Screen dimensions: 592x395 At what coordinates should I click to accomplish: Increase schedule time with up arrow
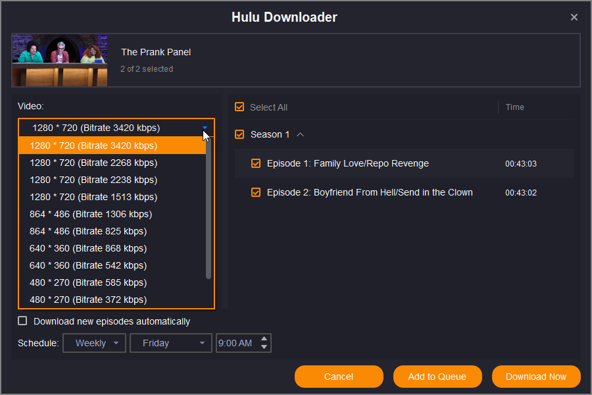264,338
